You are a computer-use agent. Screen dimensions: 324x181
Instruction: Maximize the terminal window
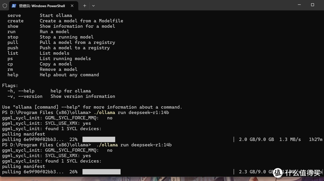point(312,5)
